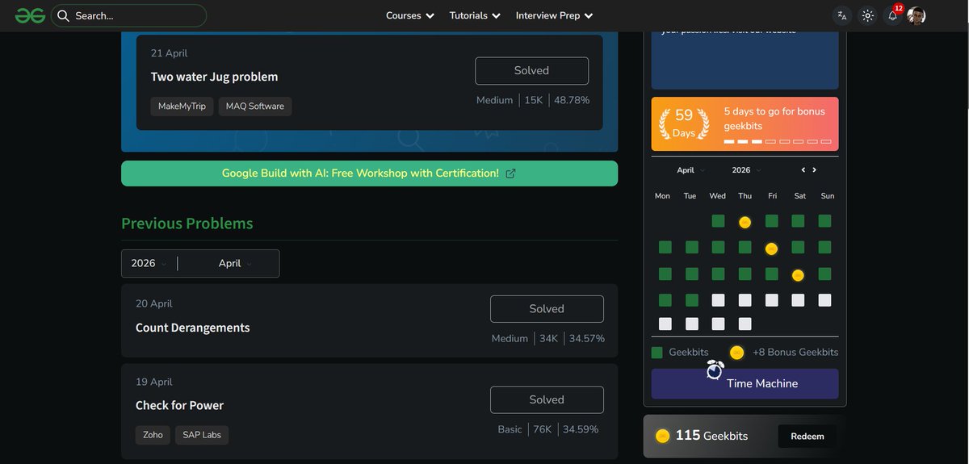This screenshot has height=464, width=969.
Task: Open Google Build with AI workshop link
Action: pyautogui.click(x=369, y=173)
